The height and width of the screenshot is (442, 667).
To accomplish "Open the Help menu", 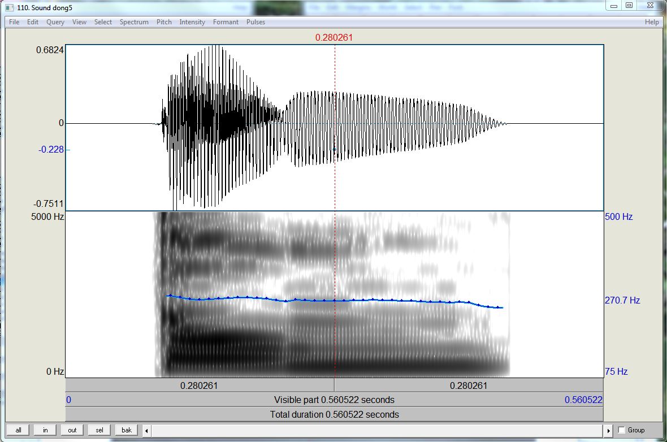I will pyautogui.click(x=652, y=22).
